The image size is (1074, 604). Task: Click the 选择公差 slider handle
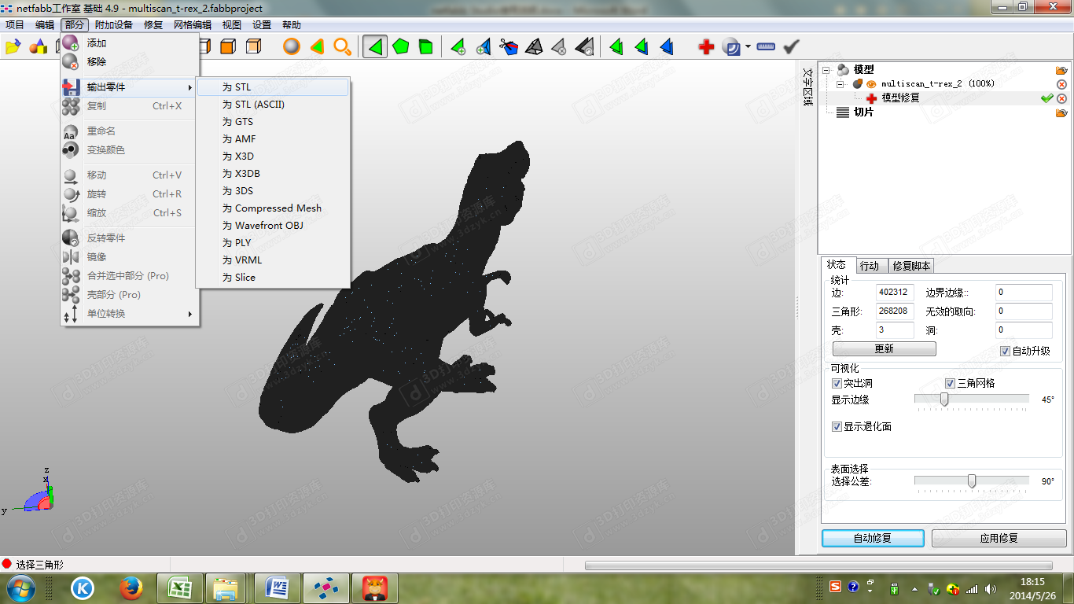coord(972,481)
